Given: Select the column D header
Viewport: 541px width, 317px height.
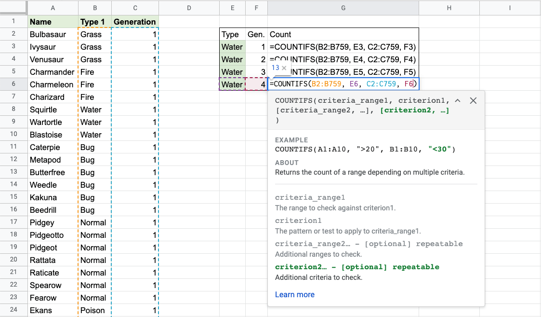Looking at the screenshot, I should pos(188,7).
